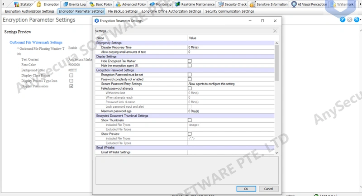Click Background Color value #ffffff

coord(72,70)
